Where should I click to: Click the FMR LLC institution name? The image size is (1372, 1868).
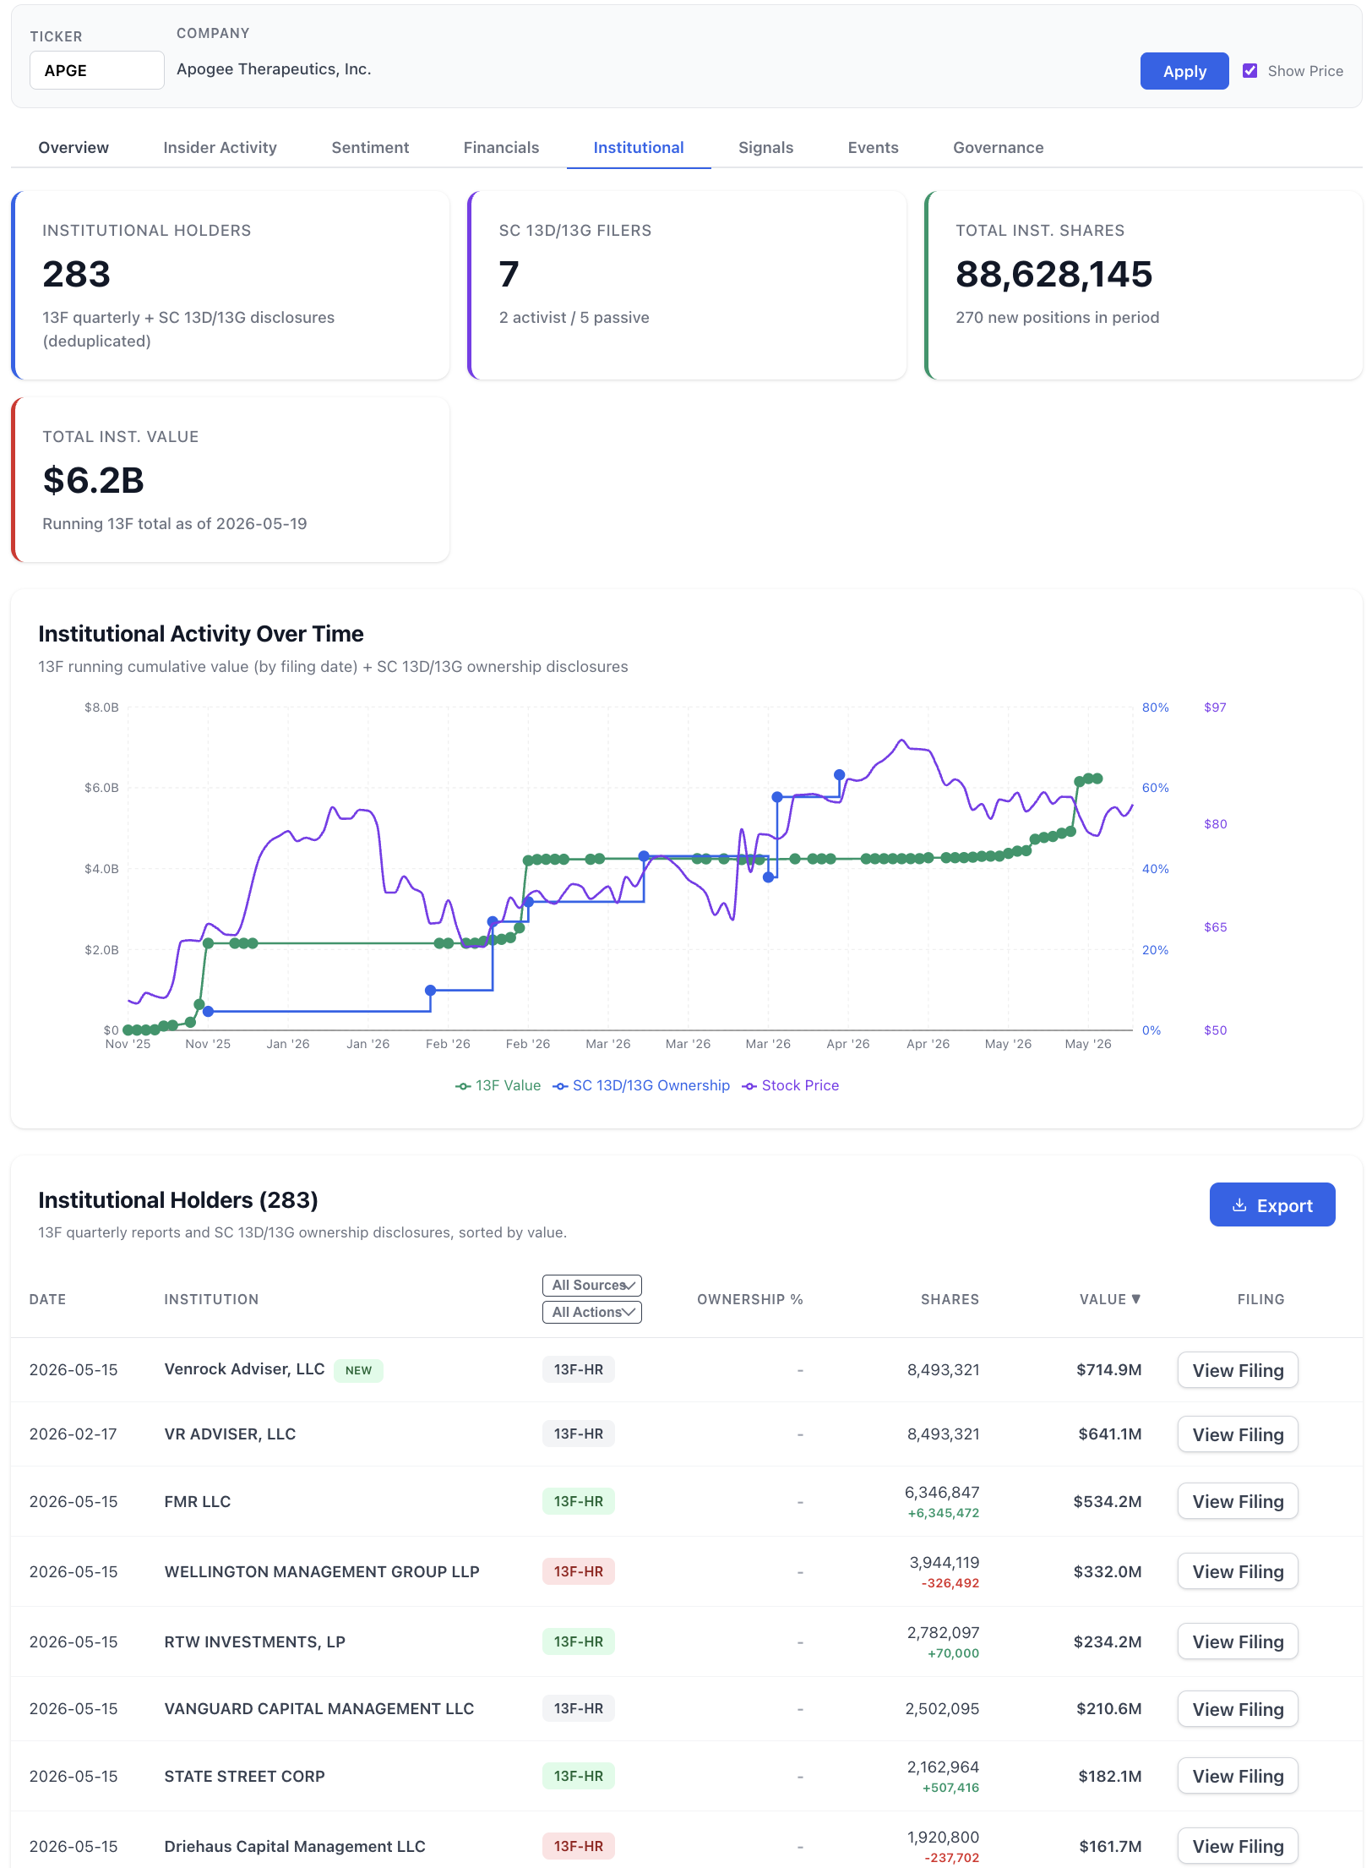click(198, 1501)
